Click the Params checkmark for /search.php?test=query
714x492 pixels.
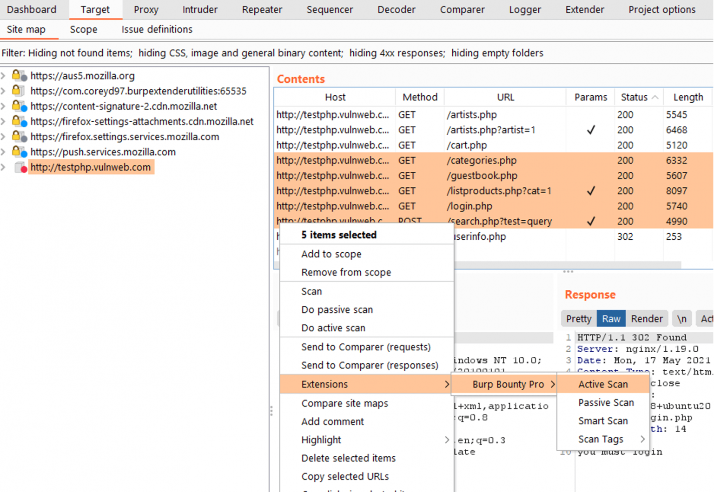tap(591, 221)
